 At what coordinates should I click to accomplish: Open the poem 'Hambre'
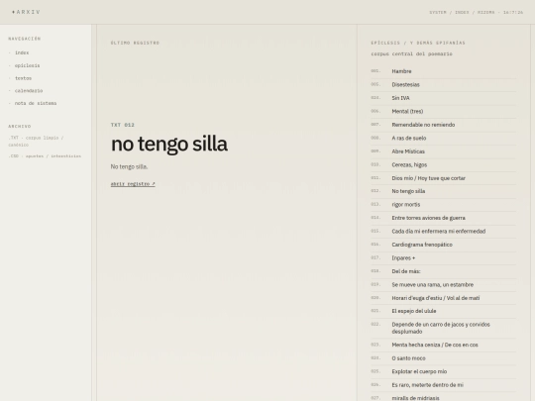(444, 71)
